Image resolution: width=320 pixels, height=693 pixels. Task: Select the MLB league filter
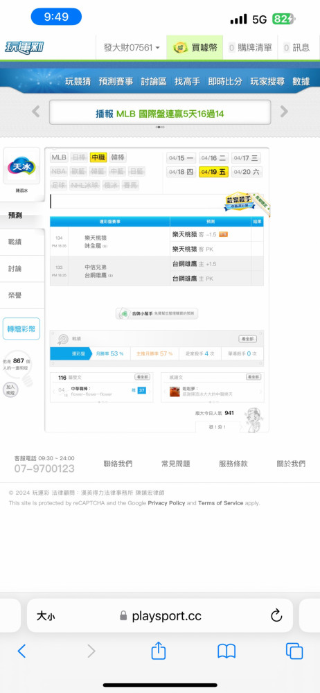point(59,157)
